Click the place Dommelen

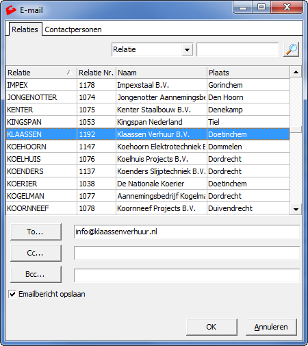225,147
